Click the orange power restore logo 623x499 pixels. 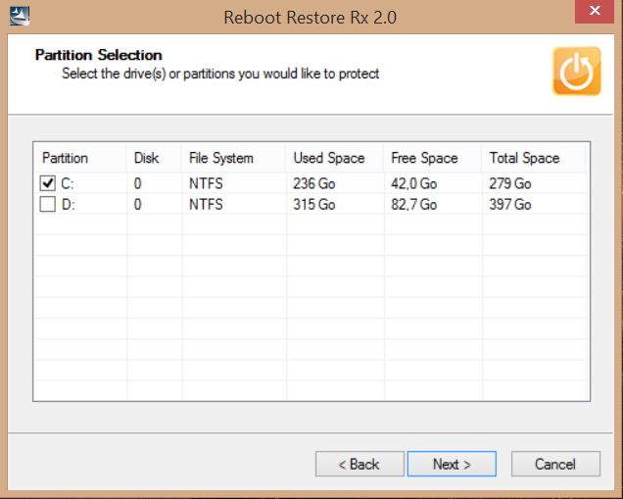pos(577,72)
